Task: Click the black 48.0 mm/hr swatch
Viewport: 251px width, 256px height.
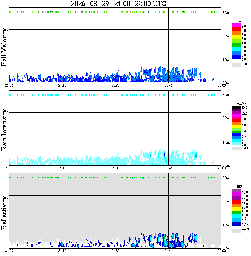Action: click(x=236, y=107)
